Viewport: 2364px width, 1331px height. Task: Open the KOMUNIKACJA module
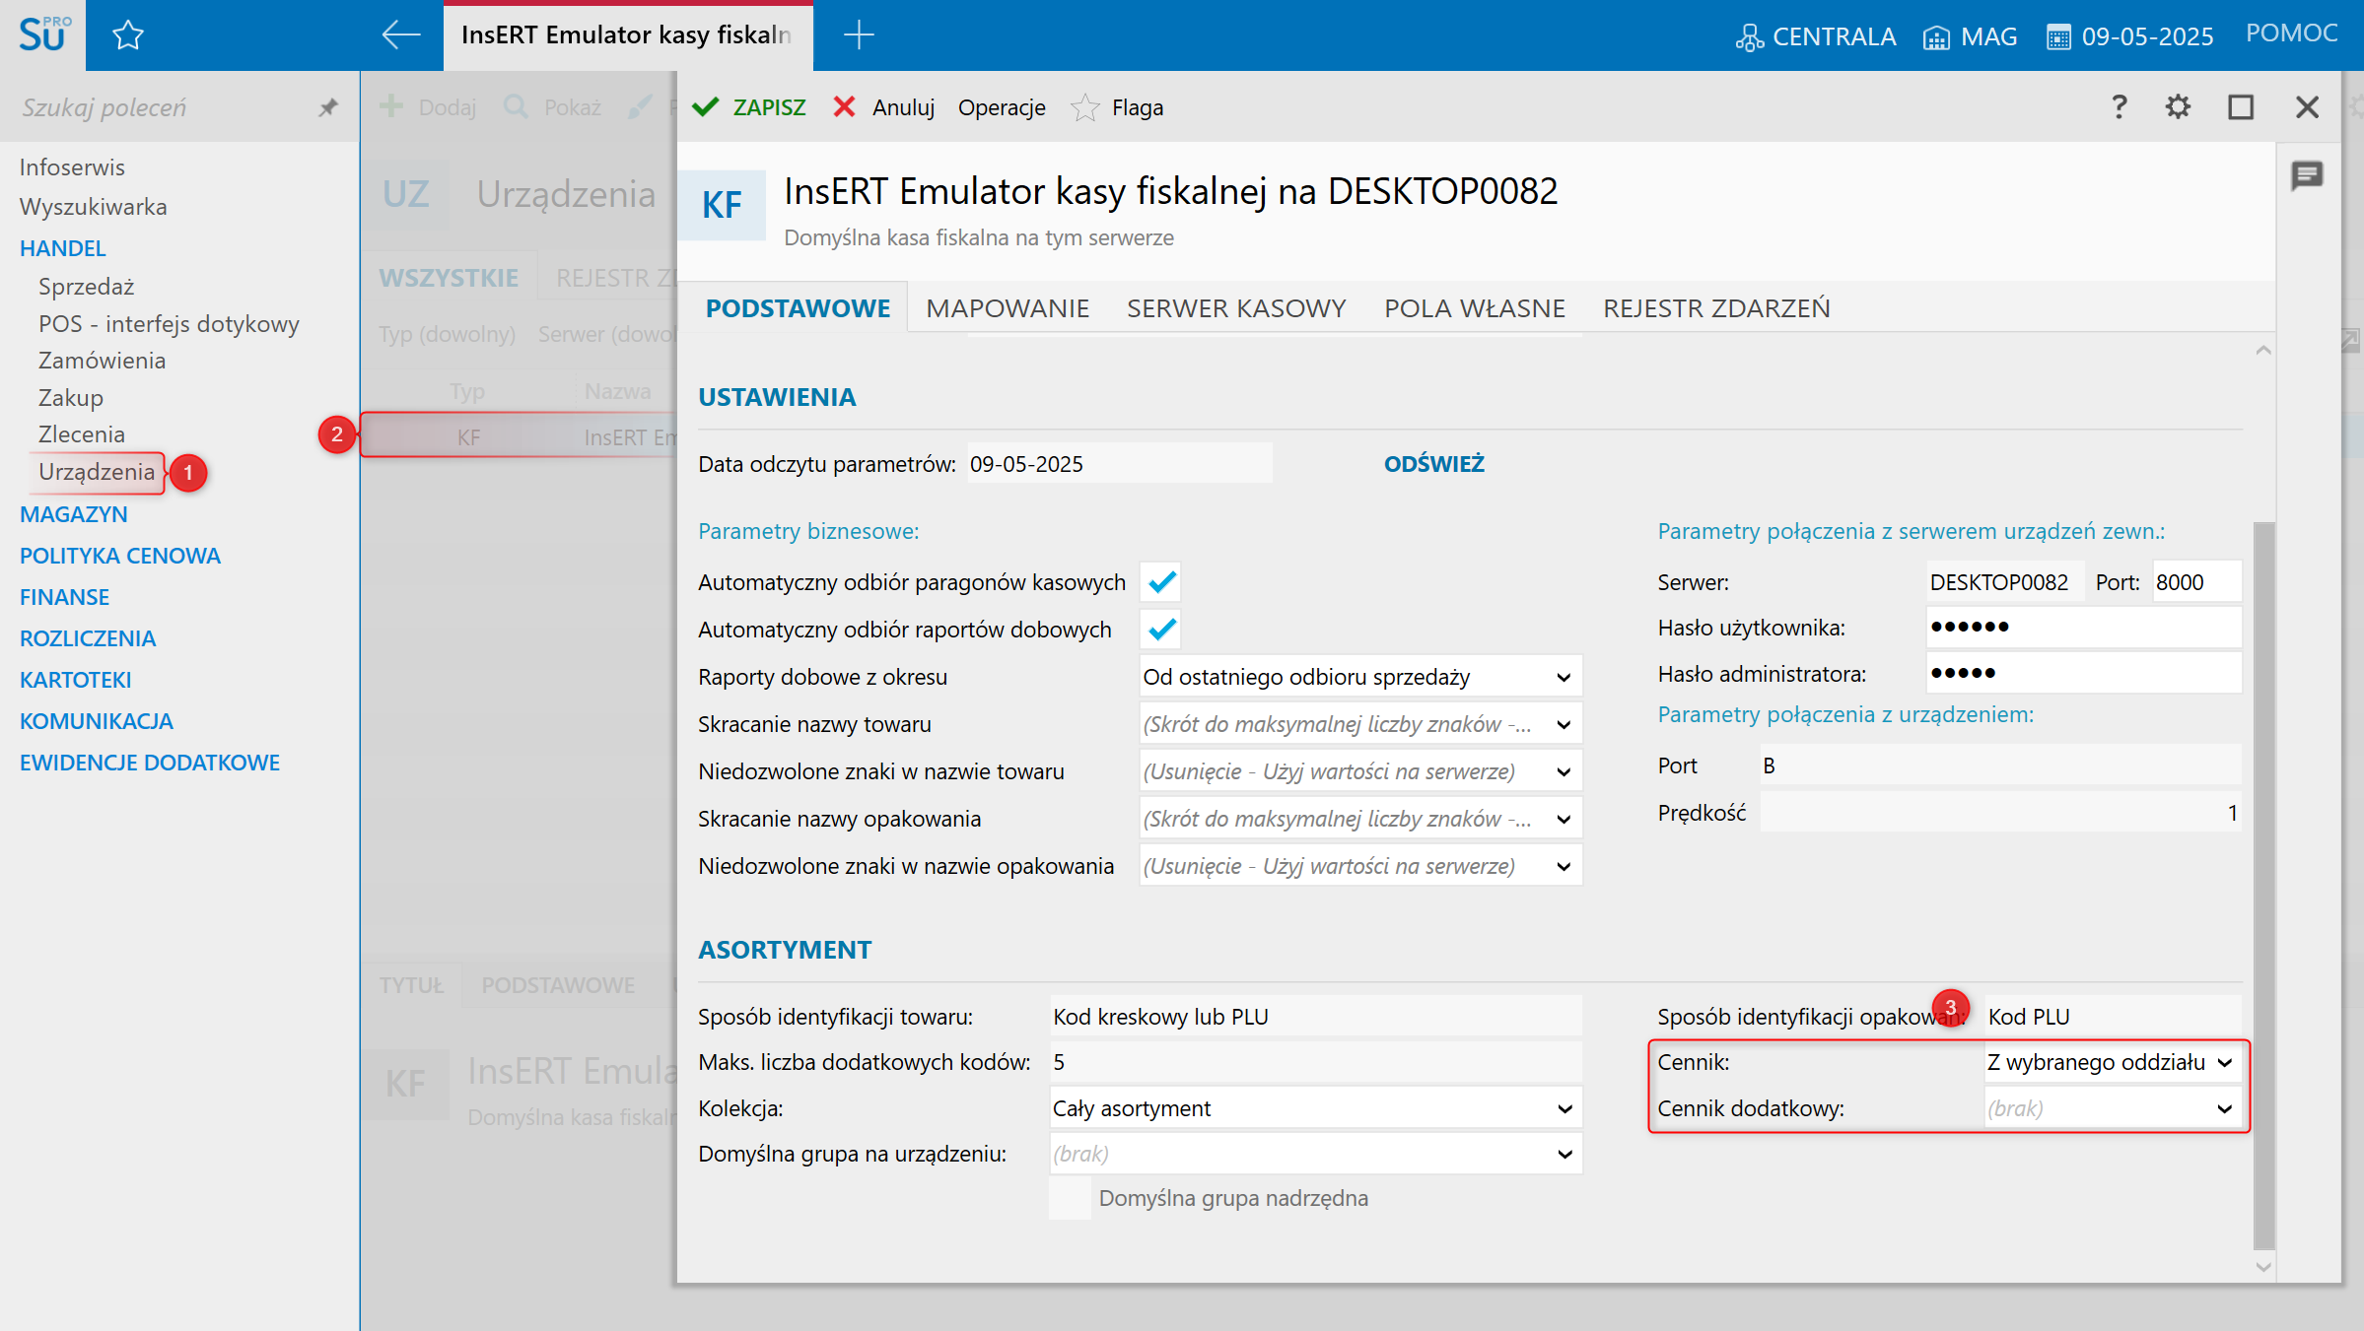(x=97, y=721)
